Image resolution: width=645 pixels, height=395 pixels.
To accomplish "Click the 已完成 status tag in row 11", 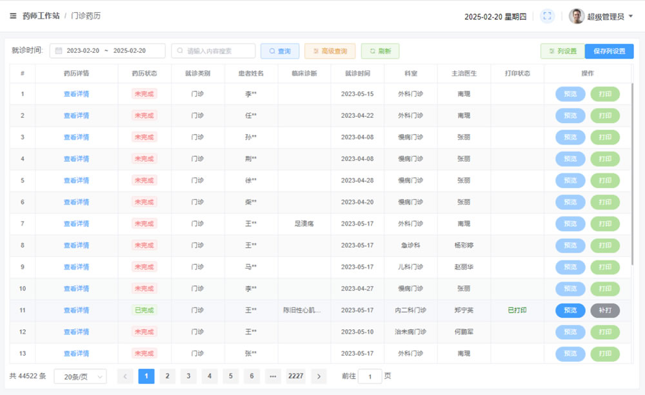I will point(144,311).
